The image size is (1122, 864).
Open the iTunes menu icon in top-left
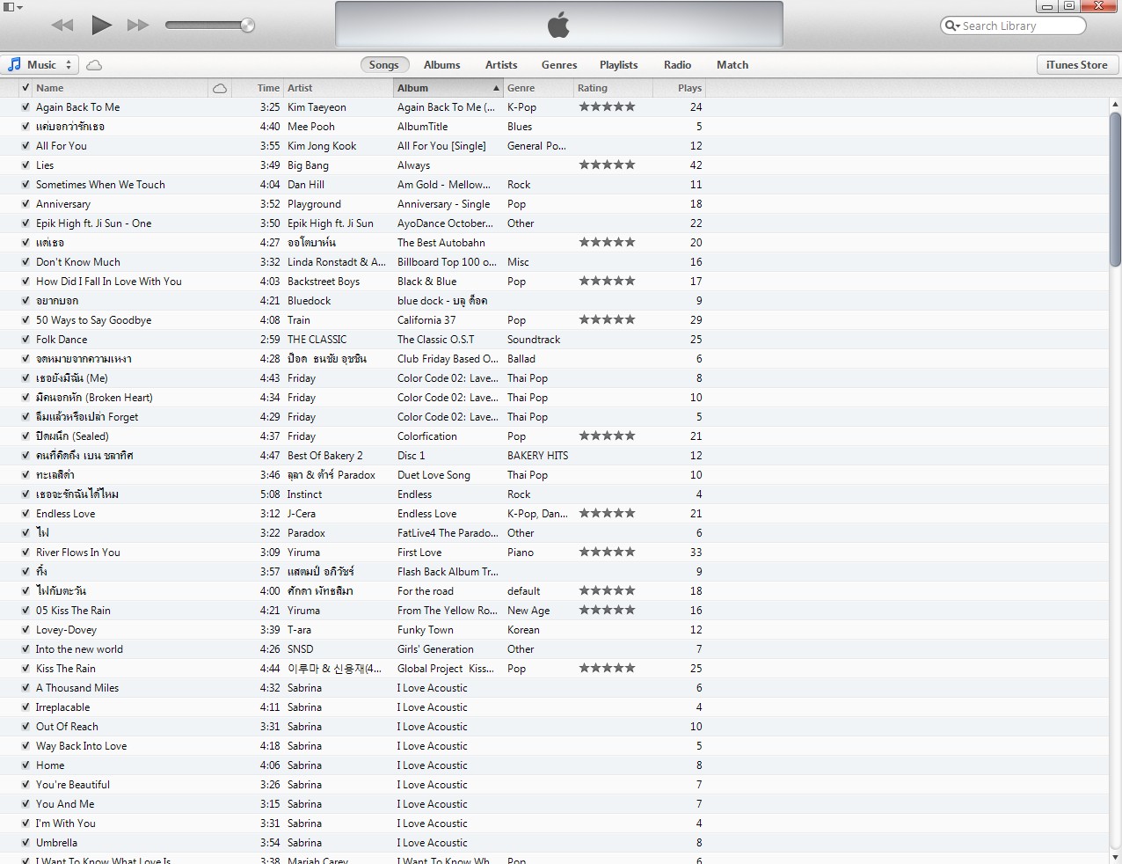[x=12, y=7]
